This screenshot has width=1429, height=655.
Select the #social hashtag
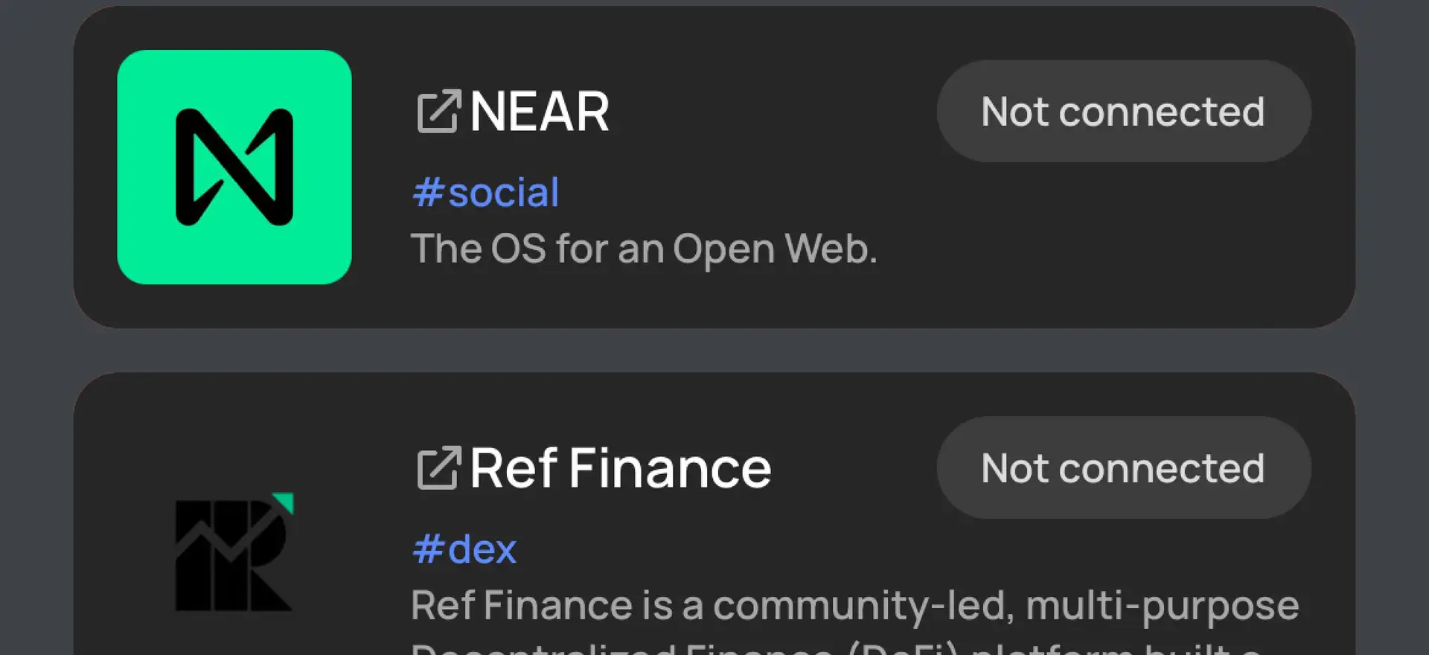(x=485, y=193)
